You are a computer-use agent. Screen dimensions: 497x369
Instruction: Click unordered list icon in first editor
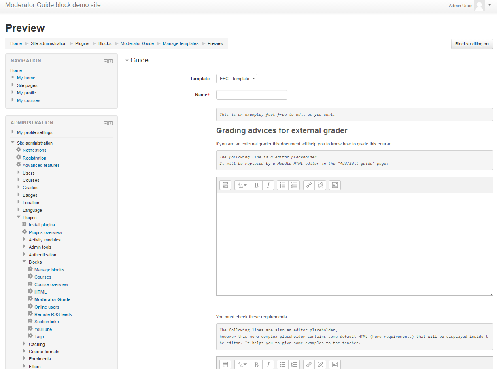click(x=283, y=185)
